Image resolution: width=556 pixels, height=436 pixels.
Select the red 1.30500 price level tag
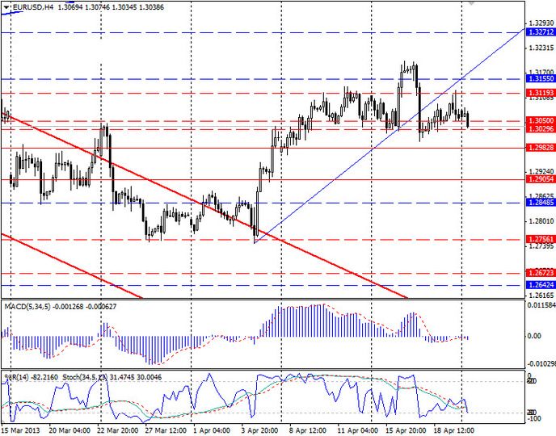[x=539, y=120]
